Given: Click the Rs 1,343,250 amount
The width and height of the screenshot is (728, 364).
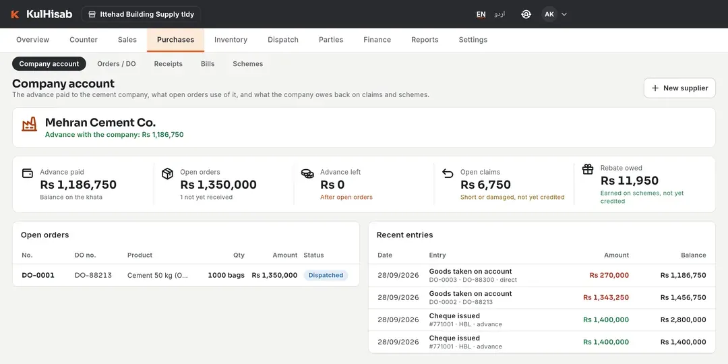Looking at the screenshot, I should click(606, 298).
